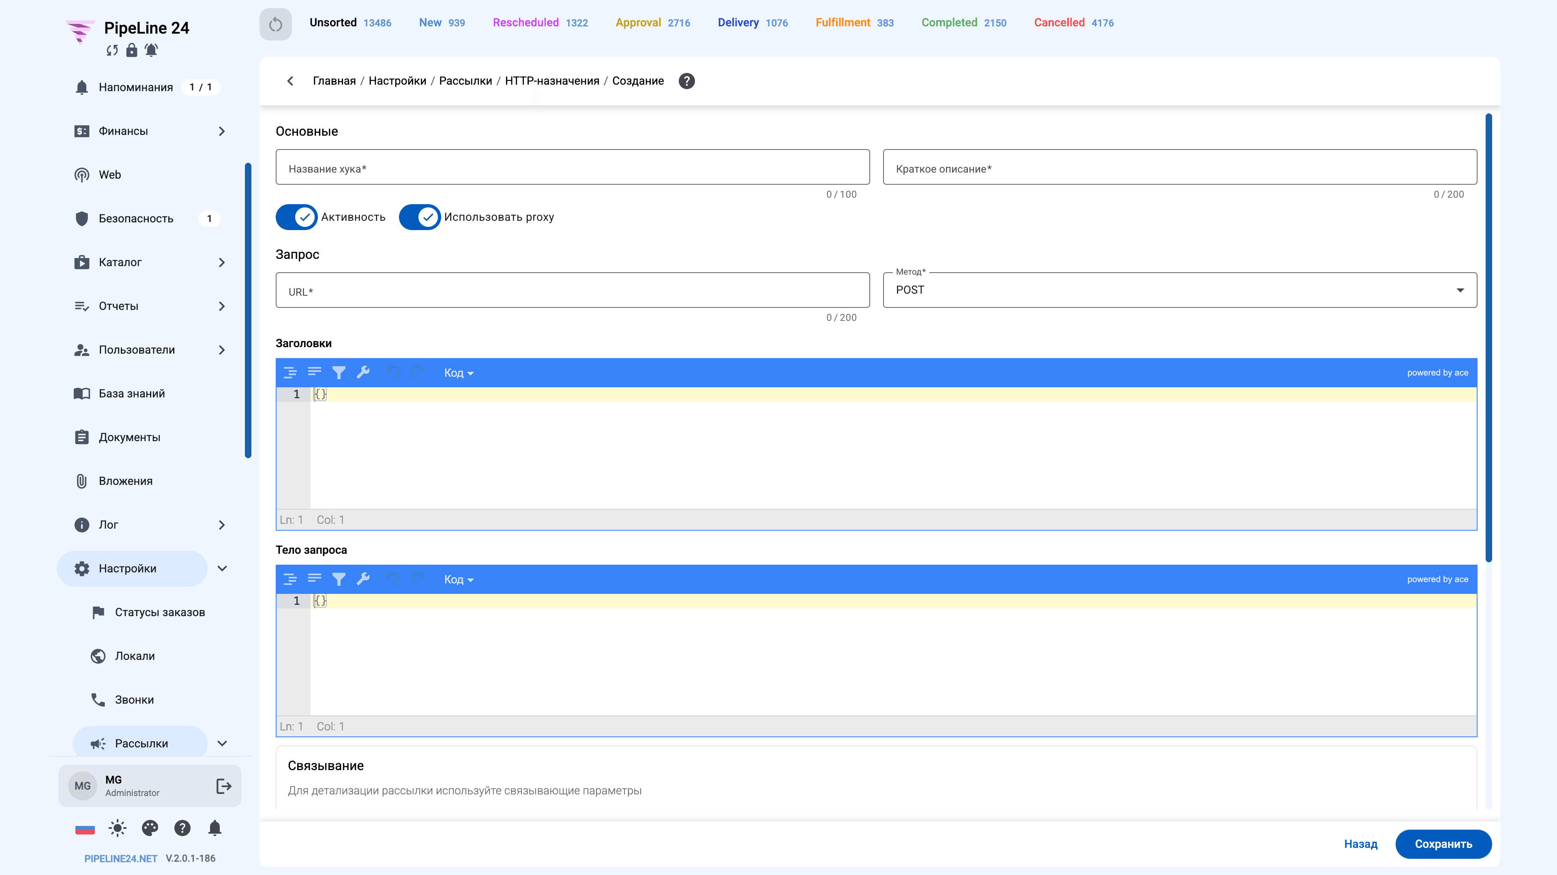Open filter tool in the Тело запроса editor
This screenshot has width=1557, height=875.
(x=339, y=579)
